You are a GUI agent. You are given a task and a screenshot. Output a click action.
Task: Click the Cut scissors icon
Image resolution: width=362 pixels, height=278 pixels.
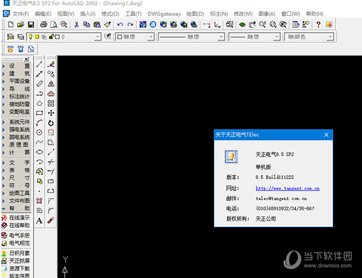76,25
